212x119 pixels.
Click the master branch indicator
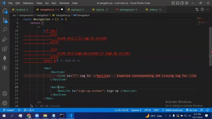pos(9,110)
